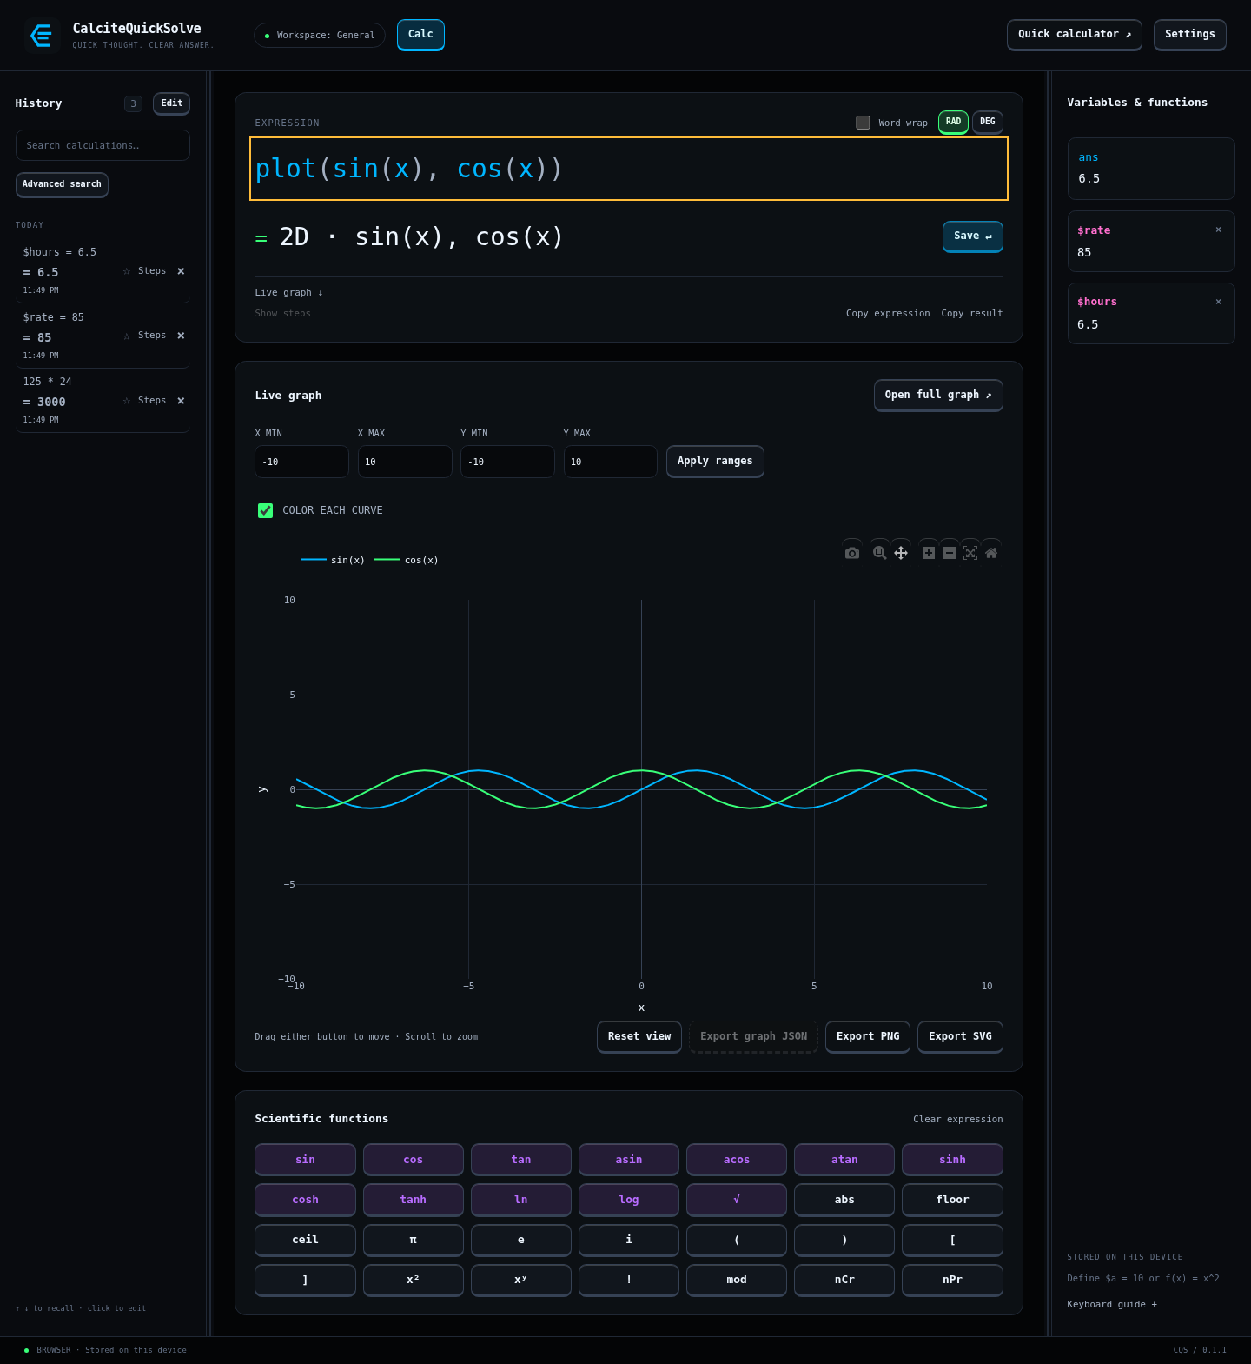This screenshot has width=1251, height=1364.
Task: Expand Steps for the $rate = 85 entry
Action: (152, 336)
